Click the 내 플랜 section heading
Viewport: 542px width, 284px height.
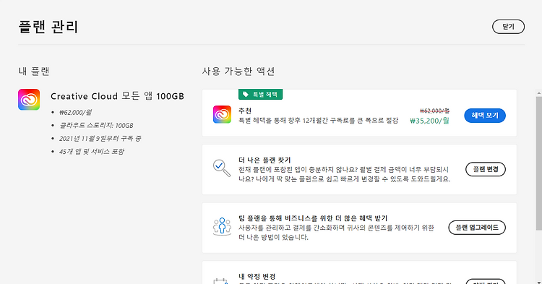pos(34,71)
